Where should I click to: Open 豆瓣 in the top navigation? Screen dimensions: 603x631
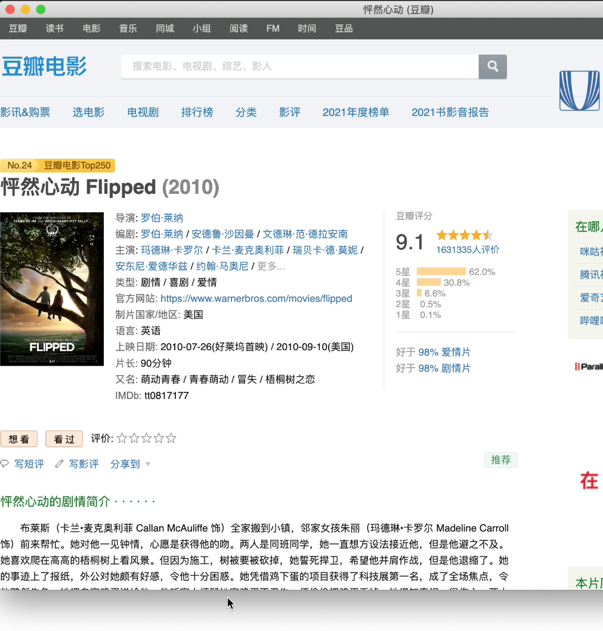coord(18,29)
